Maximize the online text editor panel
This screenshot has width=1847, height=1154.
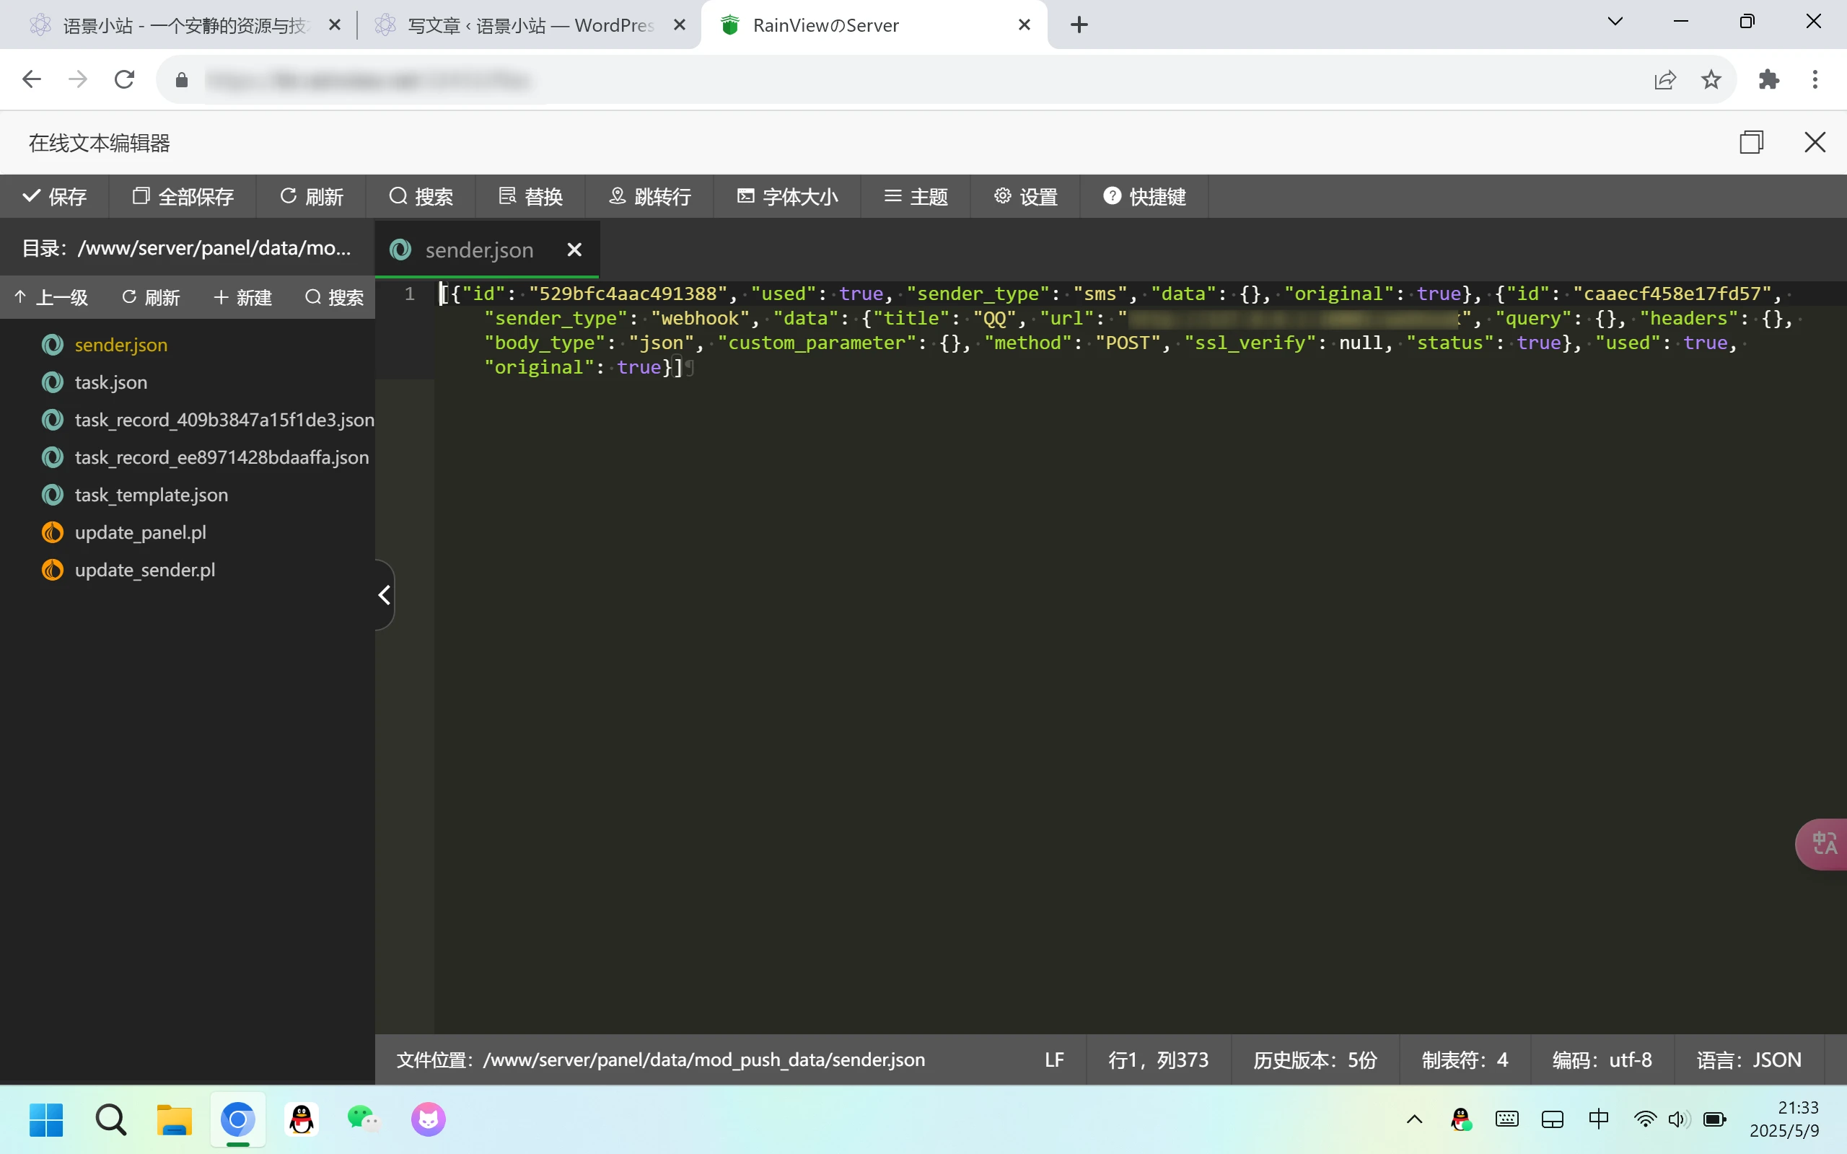pyautogui.click(x=1752, y=142)
